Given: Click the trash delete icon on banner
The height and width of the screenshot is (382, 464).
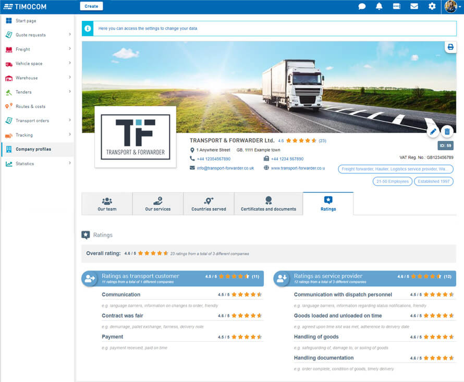Looking at the screenshot, I should click(x=447, y=131).
